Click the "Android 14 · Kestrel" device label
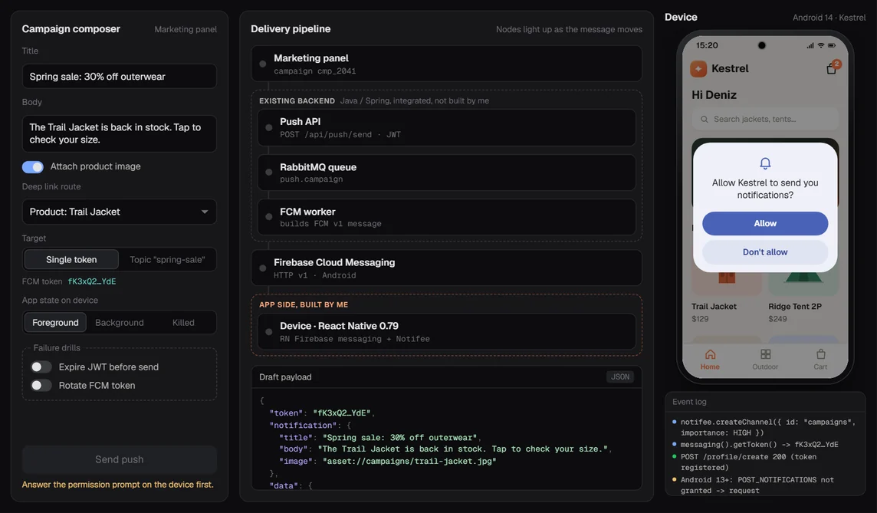This screenshot has height=513, width=877. 829,18
